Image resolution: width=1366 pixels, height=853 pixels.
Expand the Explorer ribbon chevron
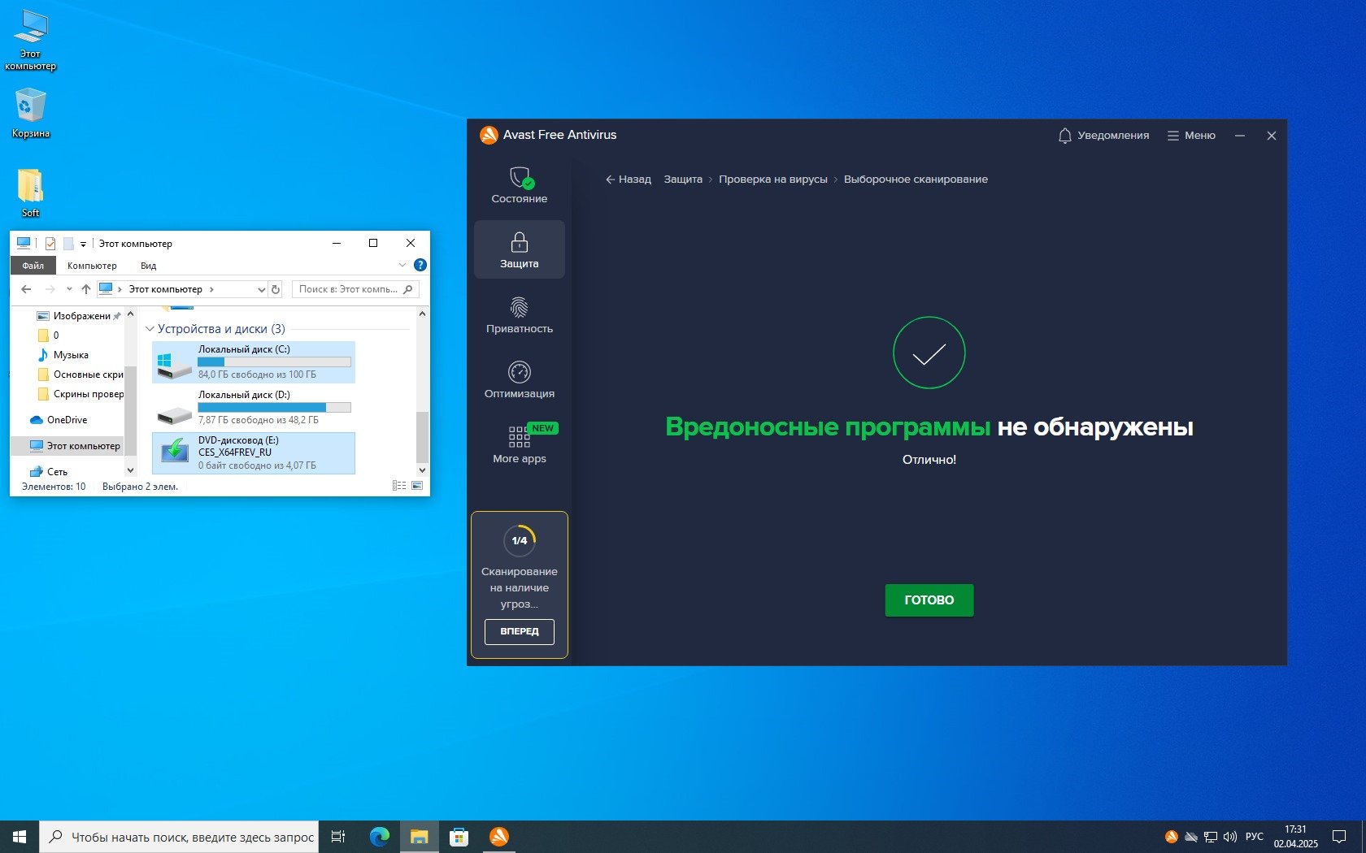pyautogui.click(x=402, y=265)
